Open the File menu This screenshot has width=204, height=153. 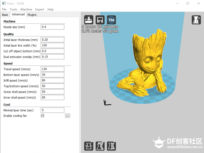4,9
